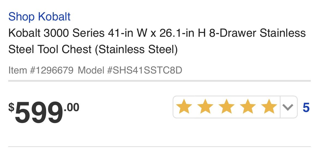The height and width of the screenshot is (156, 319).
Task: Click the first gold rating star
Action: tap(184, 106)
